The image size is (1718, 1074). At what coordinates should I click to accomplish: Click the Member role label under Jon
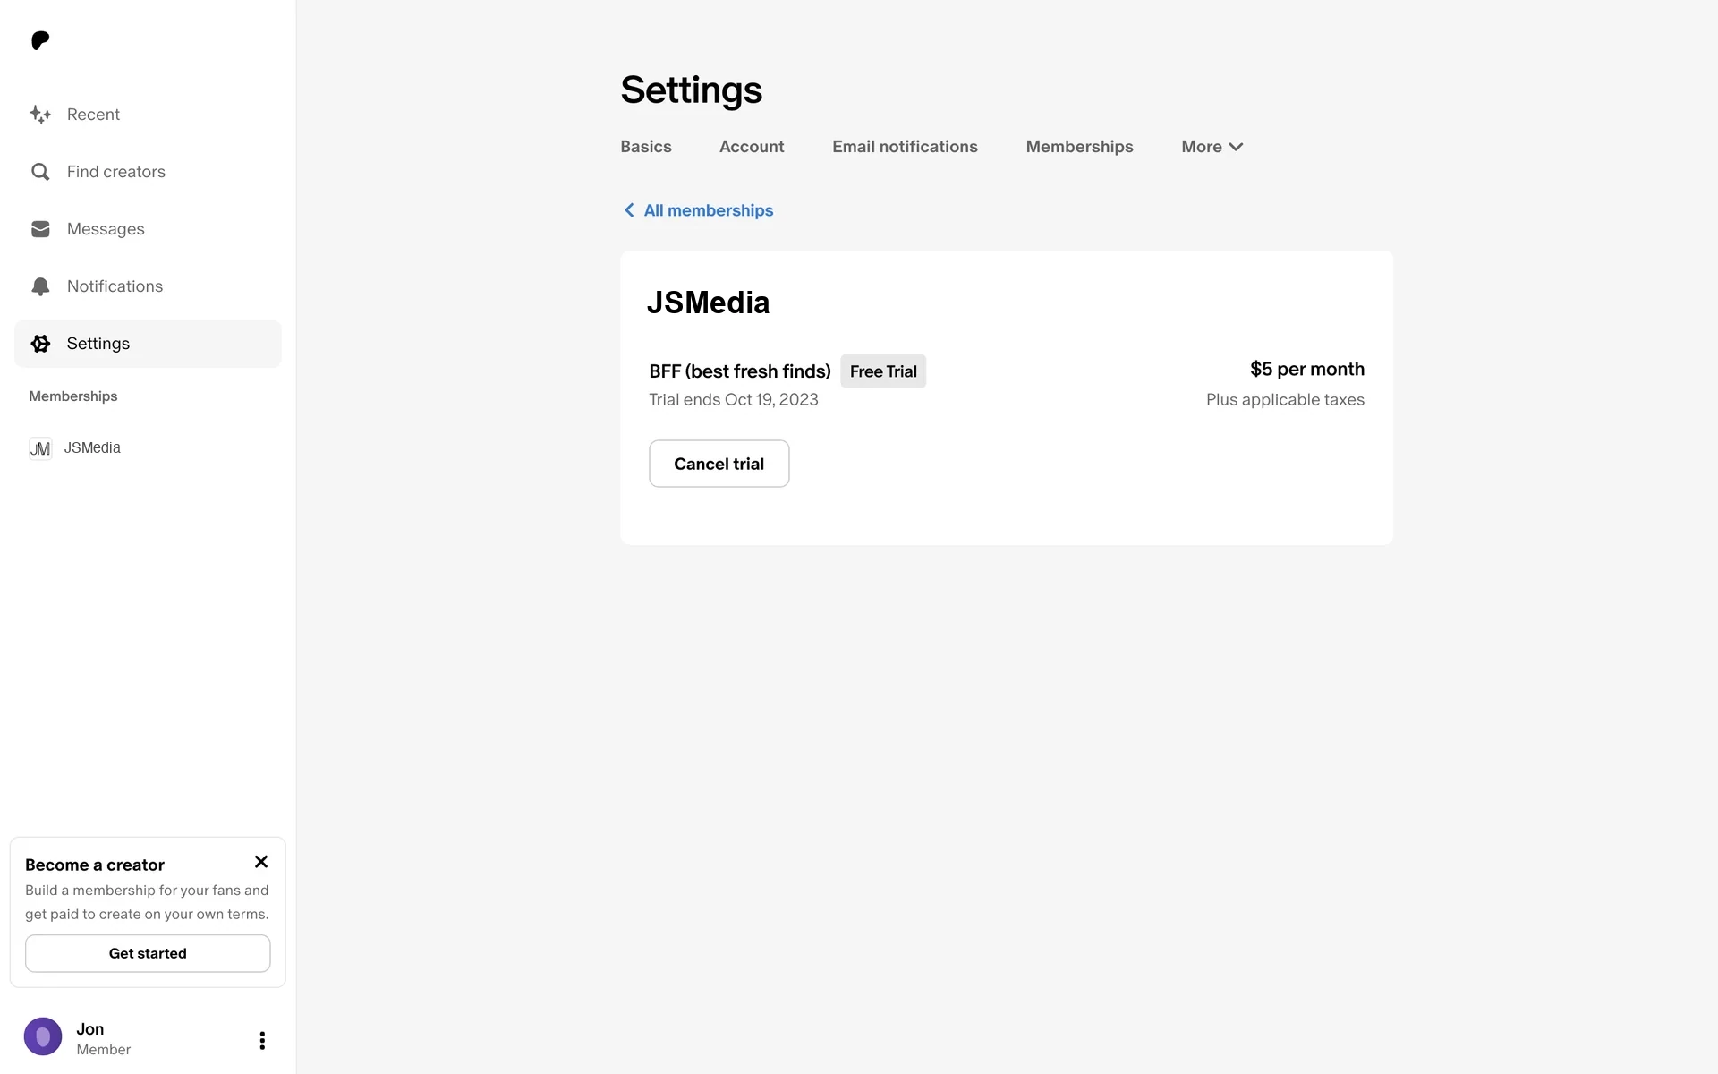click(104, 1050)
